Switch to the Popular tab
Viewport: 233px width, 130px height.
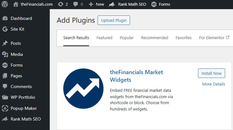[x=127, y=38]
